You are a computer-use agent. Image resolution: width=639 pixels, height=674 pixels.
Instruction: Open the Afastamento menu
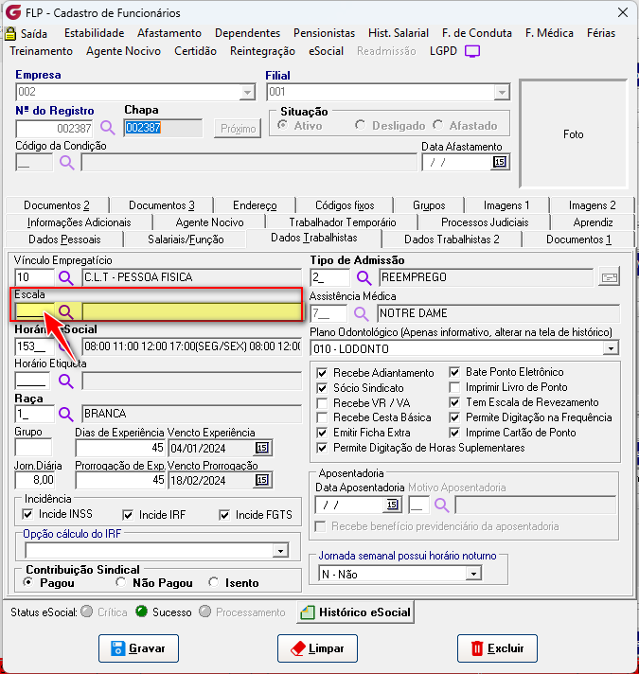[x=169, y=33]
